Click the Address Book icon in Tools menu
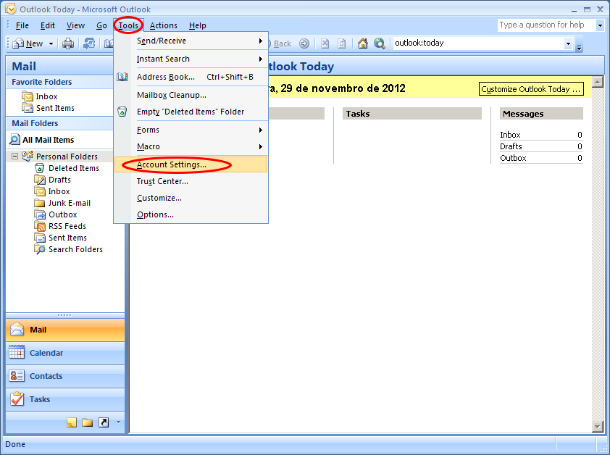The image size is (610, 455). (x=122, y=77)
